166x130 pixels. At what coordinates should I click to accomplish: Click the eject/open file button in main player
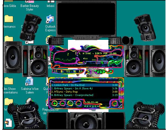(88, 72)
